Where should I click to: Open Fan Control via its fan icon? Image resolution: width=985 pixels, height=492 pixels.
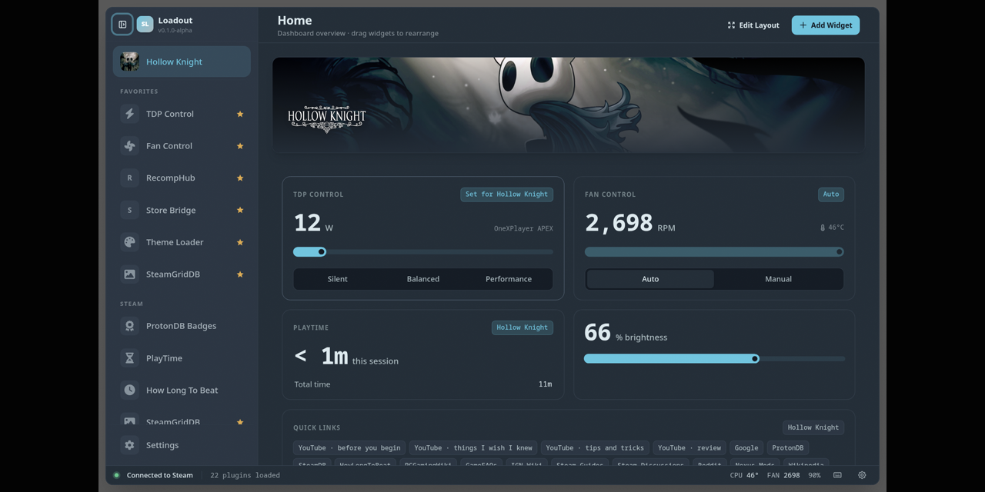(129, 146)
